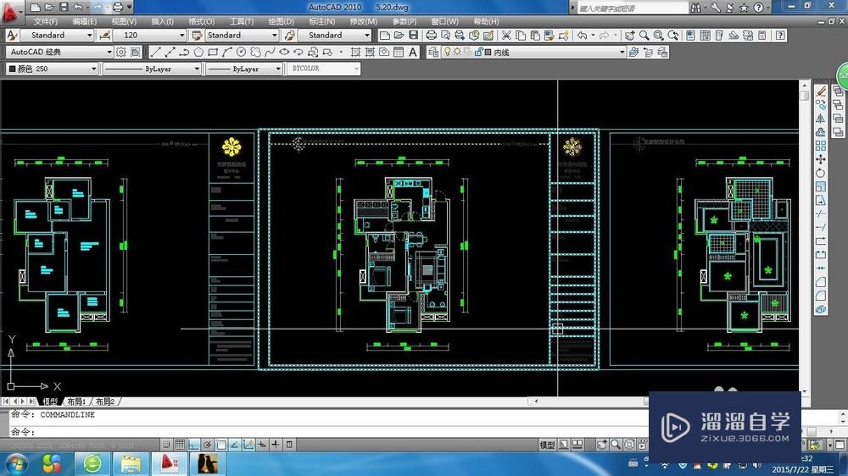Open the AutoCAD 经典 workspace dropdown

tap(60, 52)
